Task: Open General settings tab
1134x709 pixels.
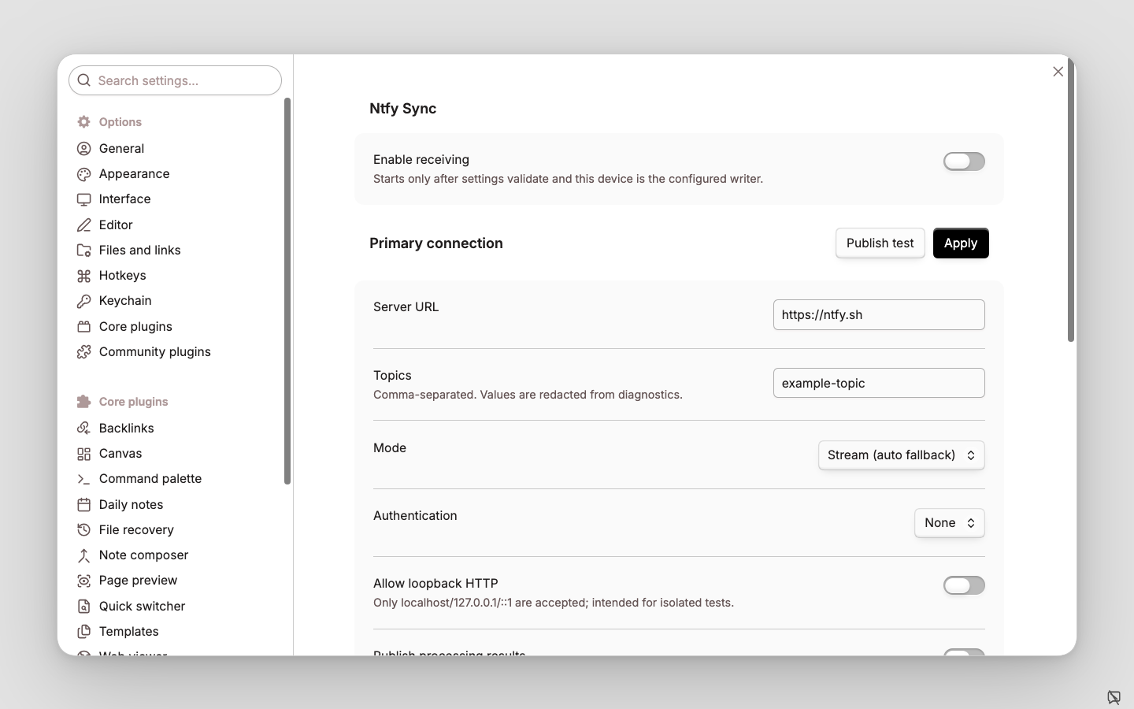Action: 175,149
